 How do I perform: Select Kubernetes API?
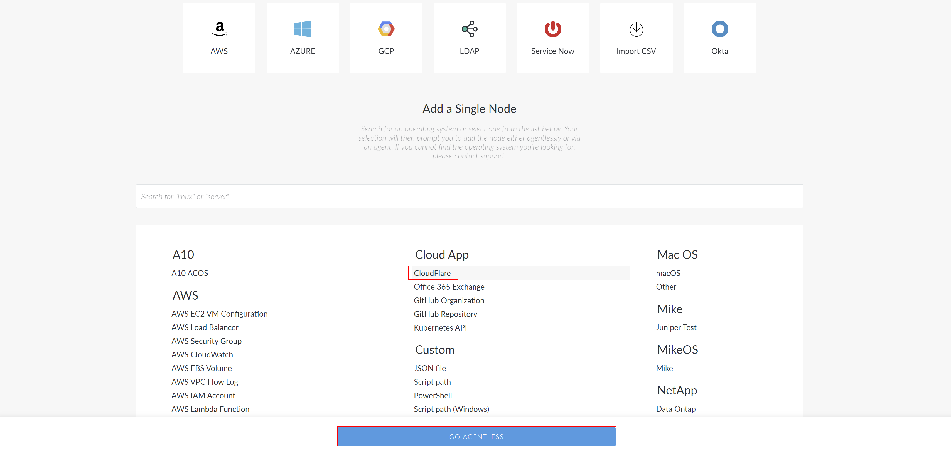440,328
